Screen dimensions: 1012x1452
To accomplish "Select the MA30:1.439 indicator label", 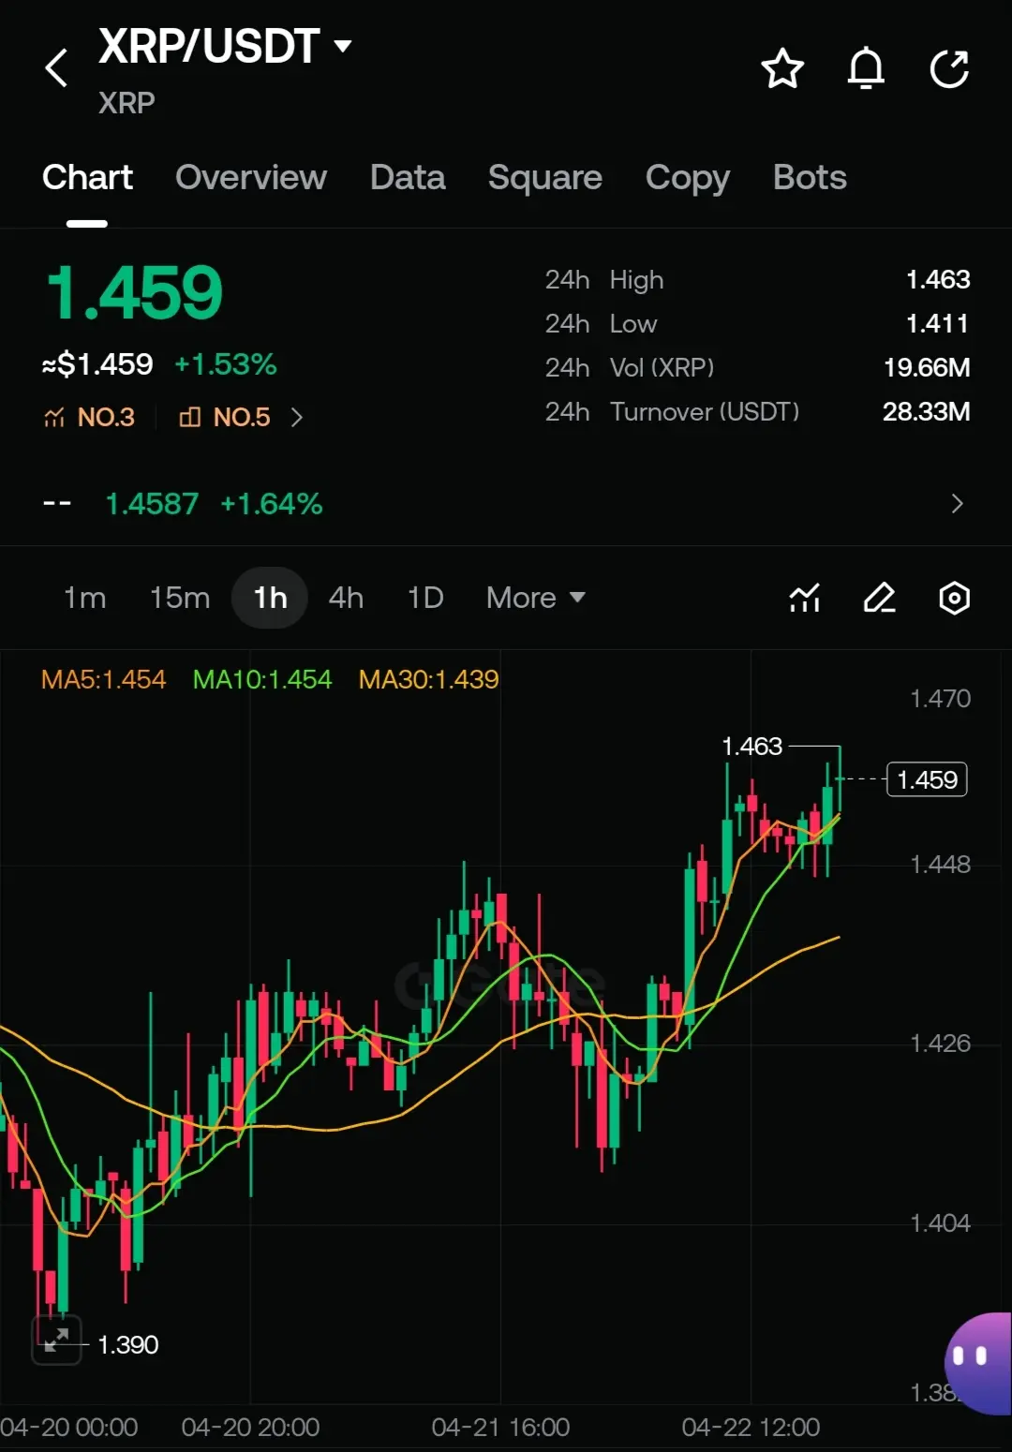I will coord(428,679).
